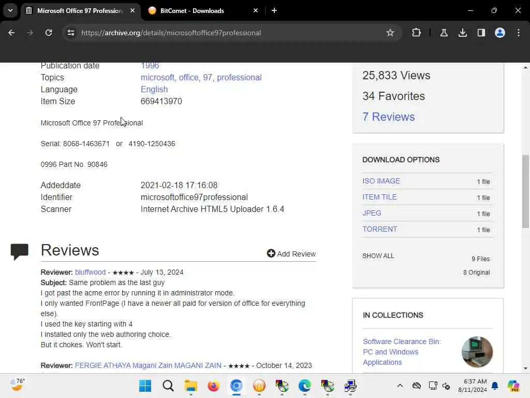The height and width of the screenshot is (398, 530).
Task: Close the BitComet - Downloads tab
Action: [256, 10]
